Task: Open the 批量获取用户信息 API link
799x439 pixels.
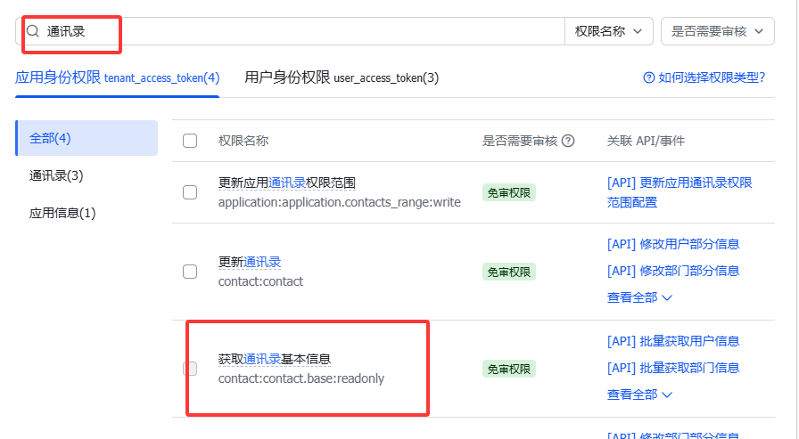Action: (x=673, y=341)
